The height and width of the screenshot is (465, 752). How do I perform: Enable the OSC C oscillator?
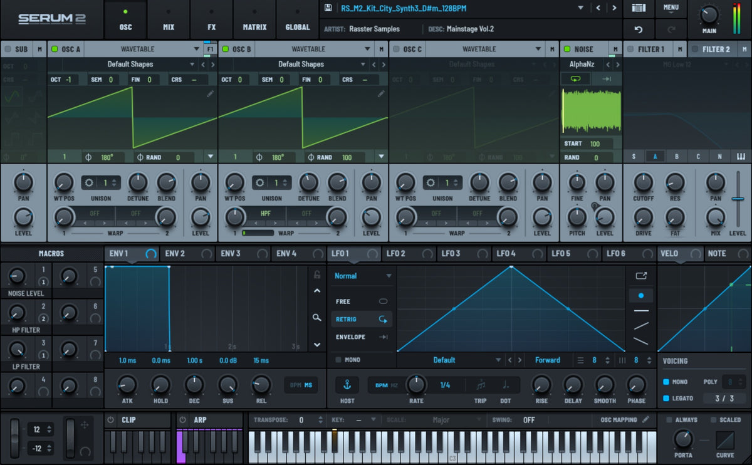[396, 49]
